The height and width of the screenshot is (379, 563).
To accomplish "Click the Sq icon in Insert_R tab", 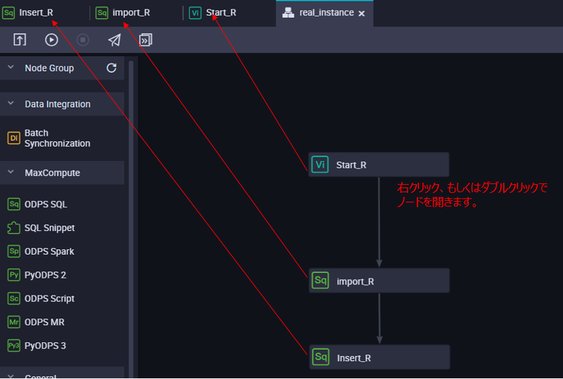I will point(8,13).
